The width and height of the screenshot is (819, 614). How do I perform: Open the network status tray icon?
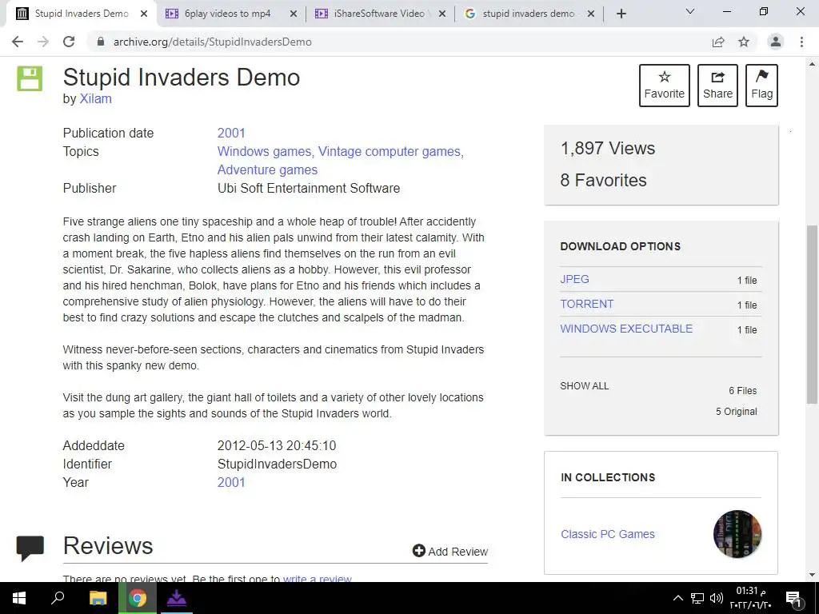click(x=697, y=598)
